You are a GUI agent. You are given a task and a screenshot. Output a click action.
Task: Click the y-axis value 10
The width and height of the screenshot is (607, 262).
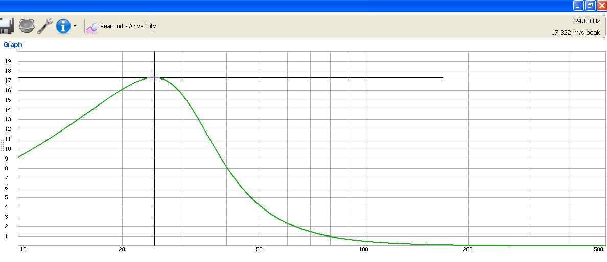pos(8,149)
